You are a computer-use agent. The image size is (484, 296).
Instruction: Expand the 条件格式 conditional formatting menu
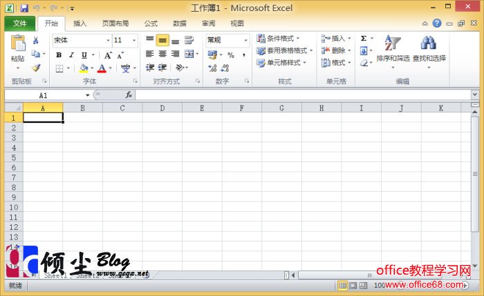click(x=278, y=39)
